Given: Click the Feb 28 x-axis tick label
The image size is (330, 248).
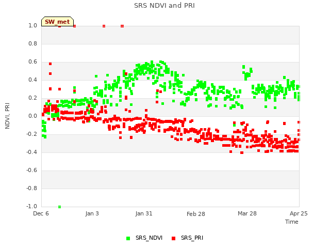Looking at the screenshot, I should tap(196, 214).
